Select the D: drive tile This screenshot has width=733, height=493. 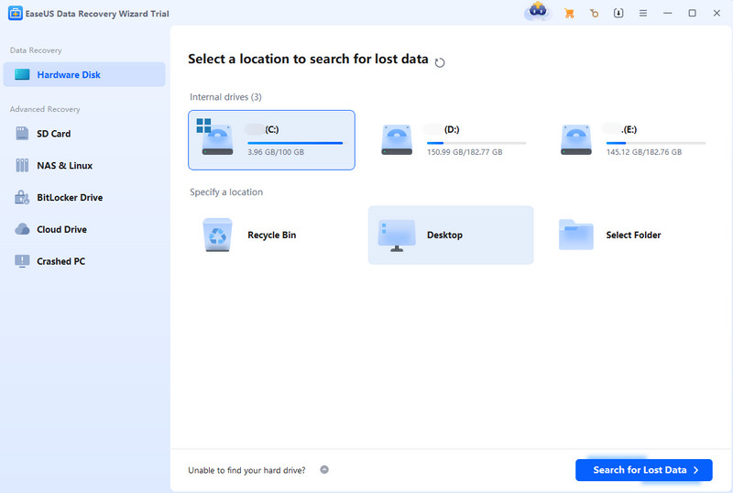[x=452, y=140]
